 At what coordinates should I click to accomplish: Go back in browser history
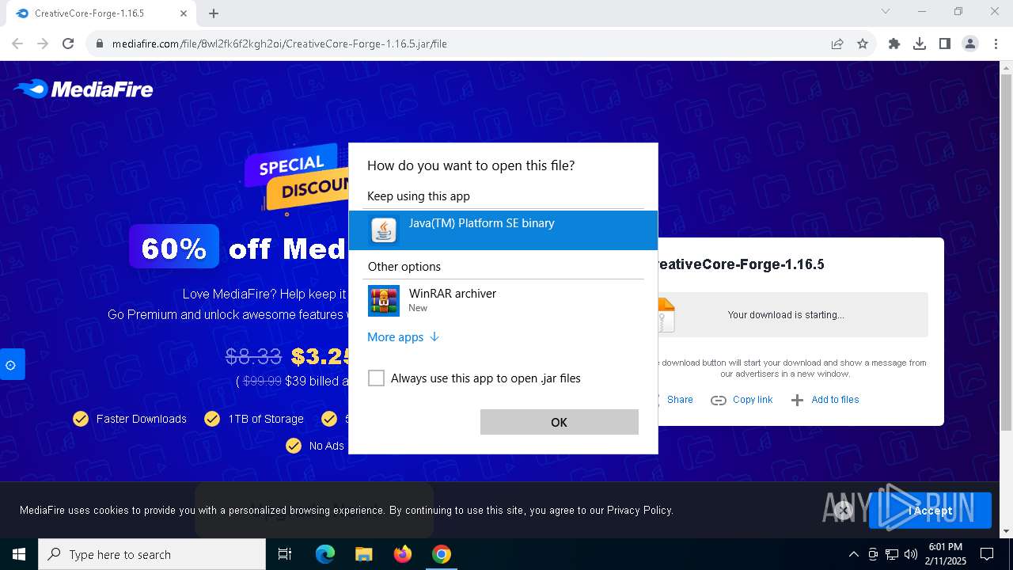pos(17,44)
